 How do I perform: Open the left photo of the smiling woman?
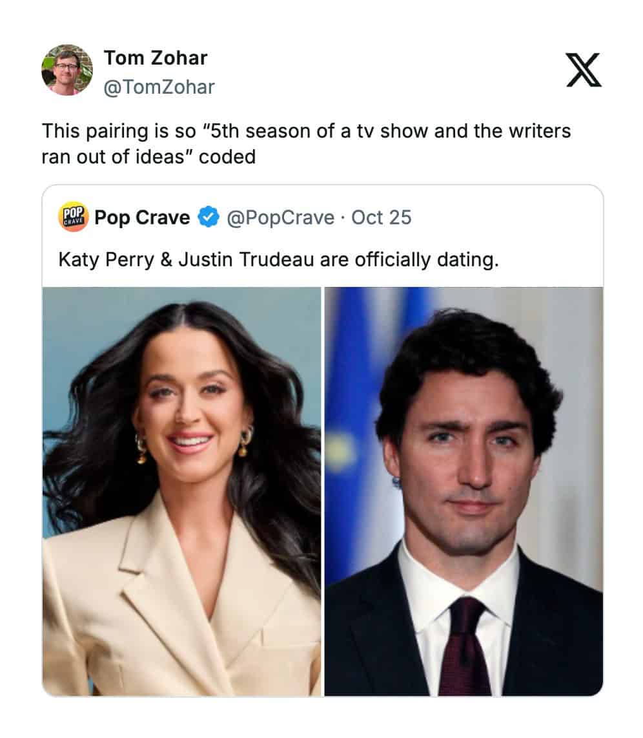pyautogui.click(x=181, y=491)
